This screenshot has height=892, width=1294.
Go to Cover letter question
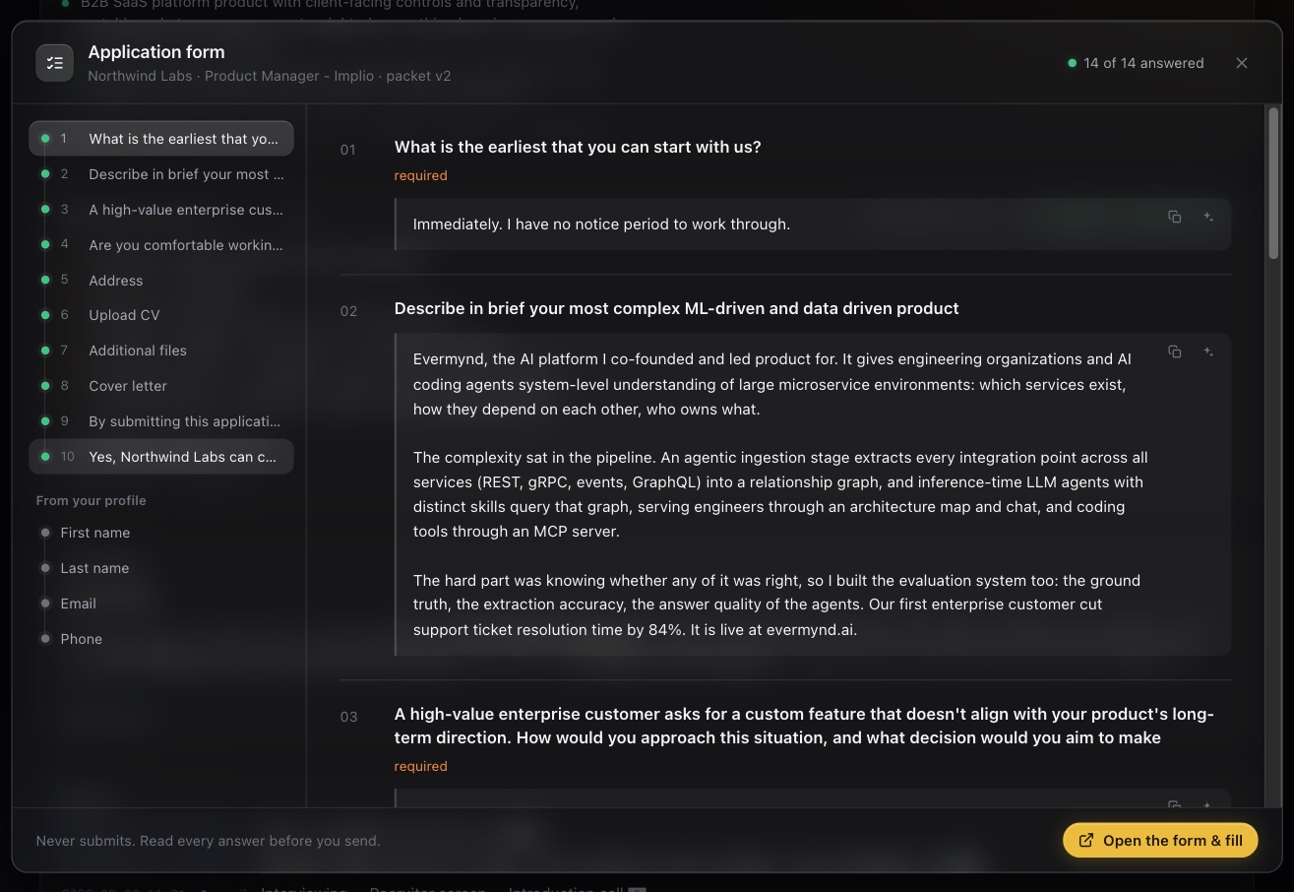(x=161, y=386)
